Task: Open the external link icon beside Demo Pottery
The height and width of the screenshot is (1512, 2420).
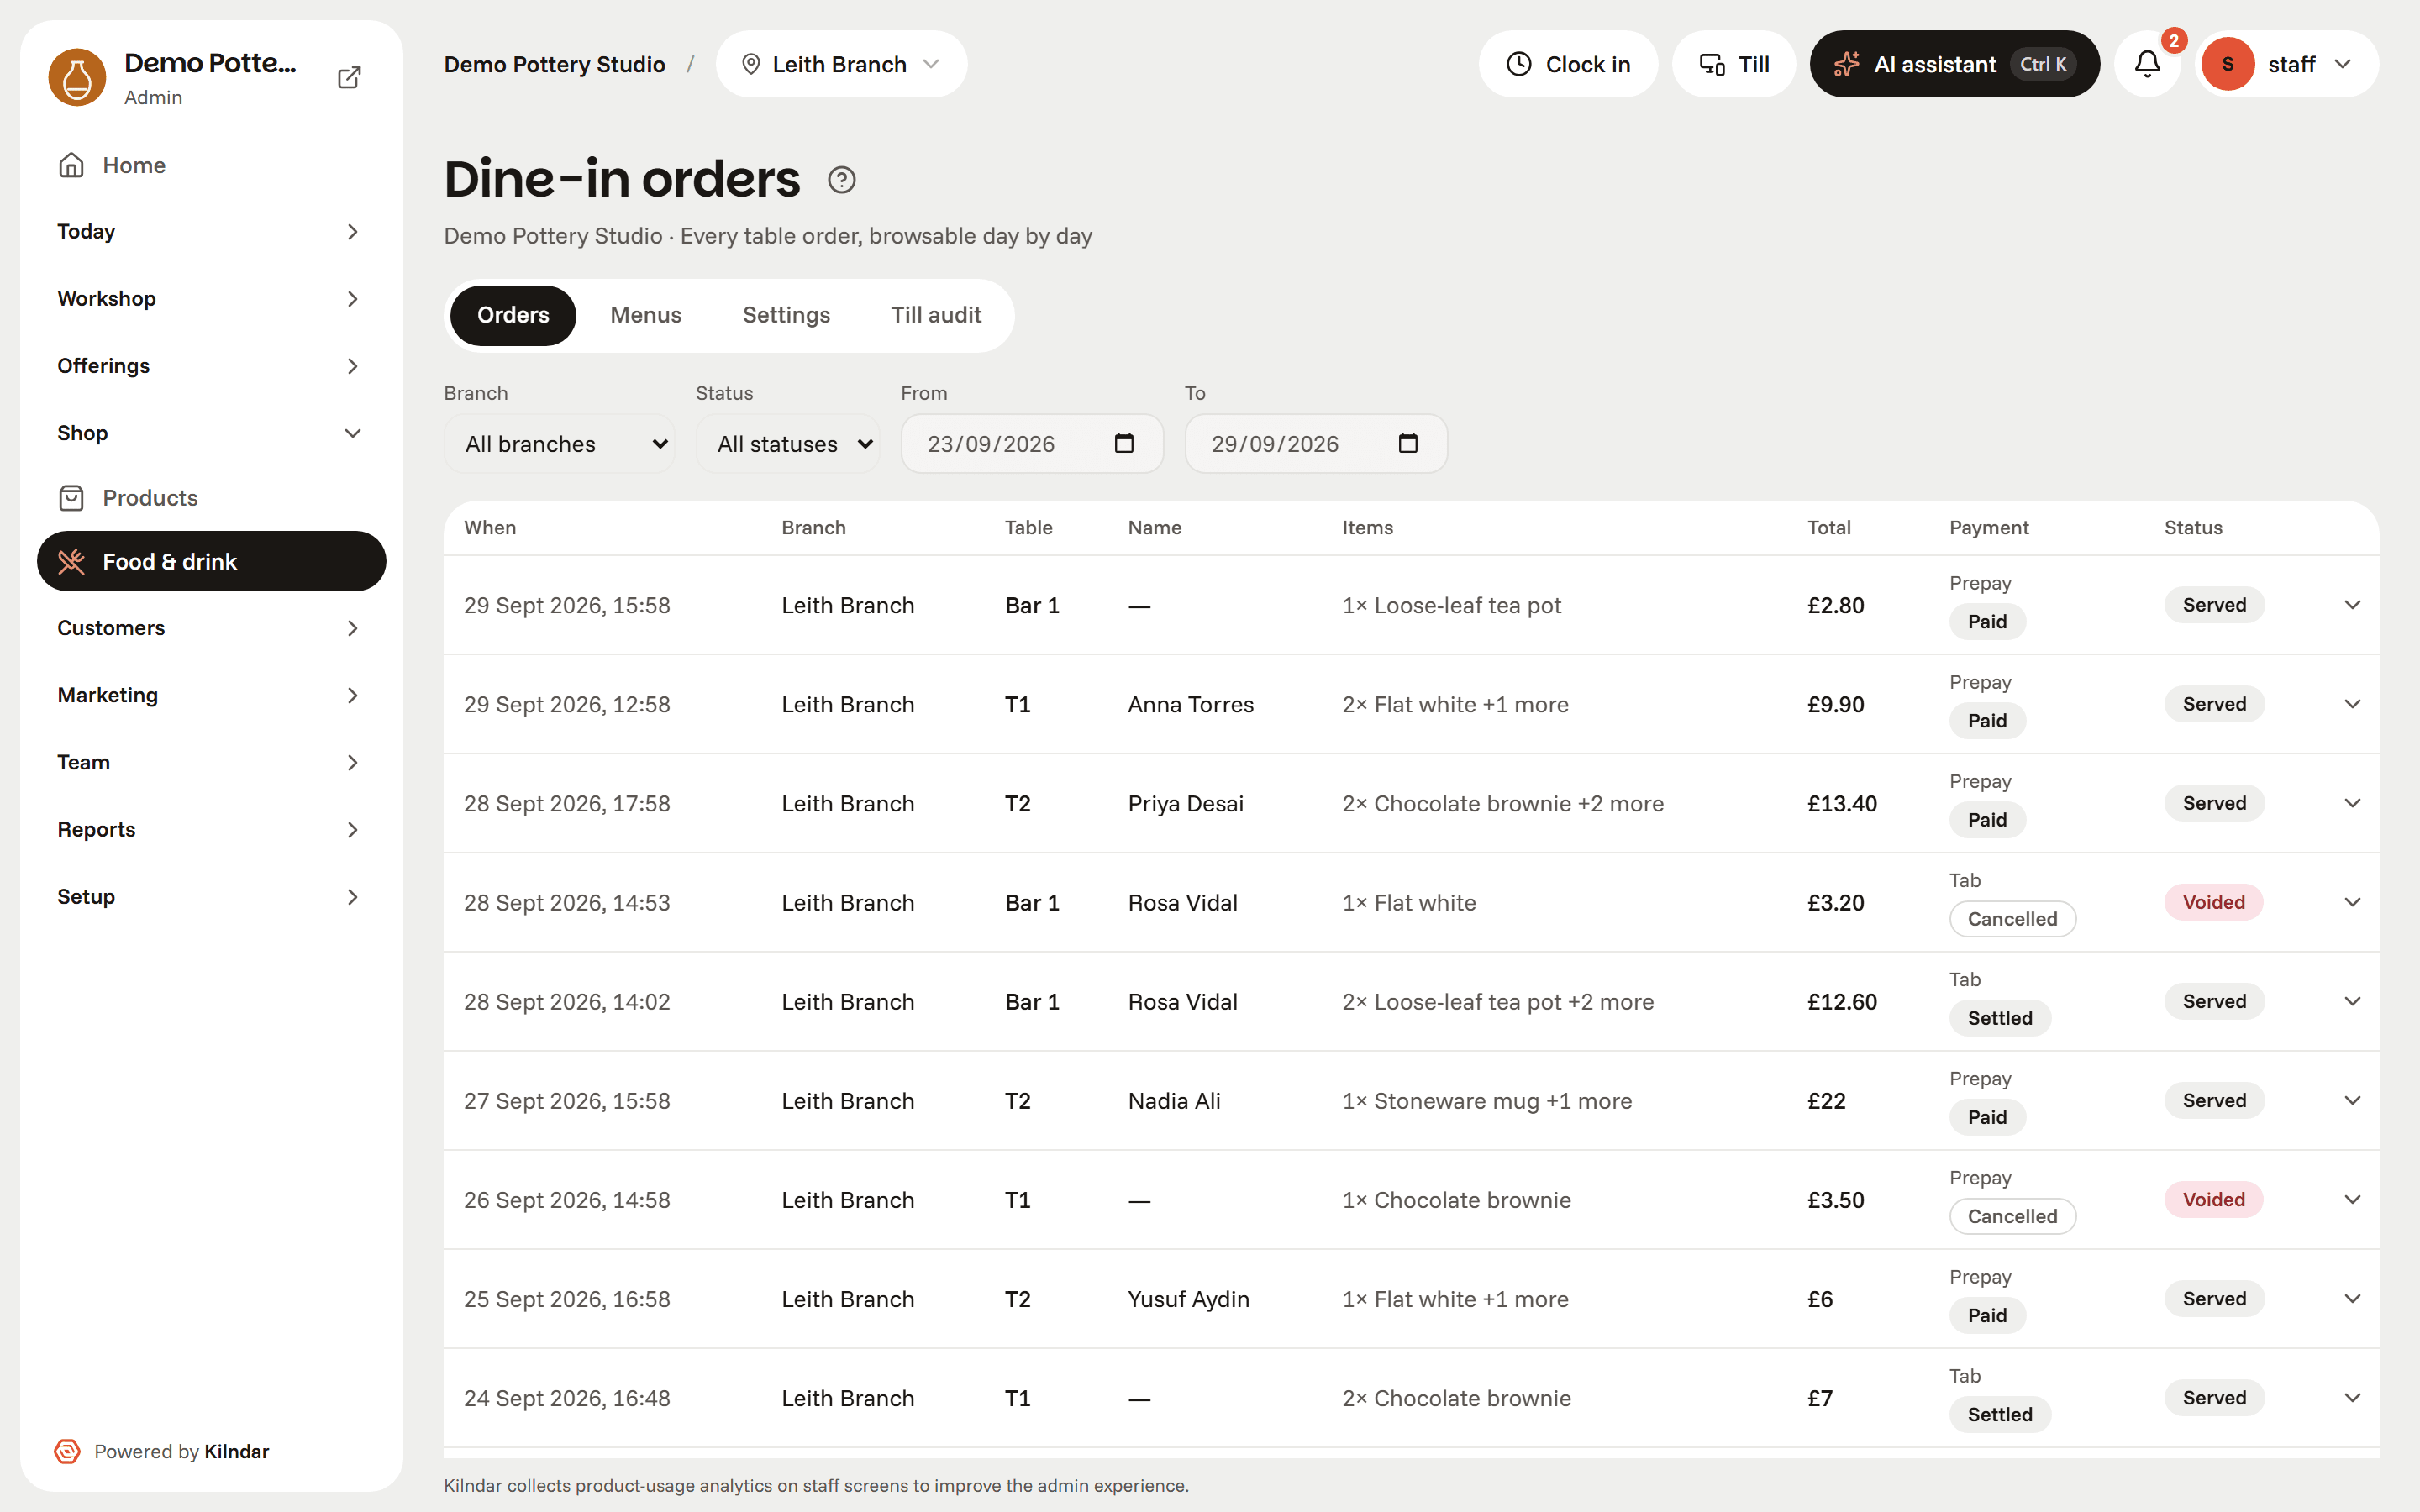Action: [349, 77]
